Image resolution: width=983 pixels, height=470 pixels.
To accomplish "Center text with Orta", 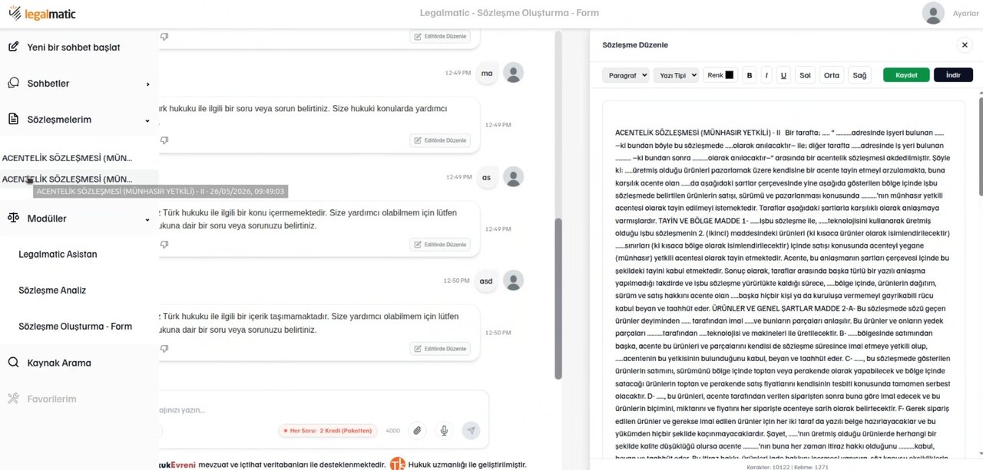I will coord(831,75).
